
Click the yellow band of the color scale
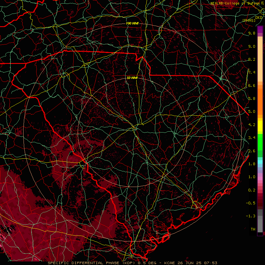click(x=260, y=126)
